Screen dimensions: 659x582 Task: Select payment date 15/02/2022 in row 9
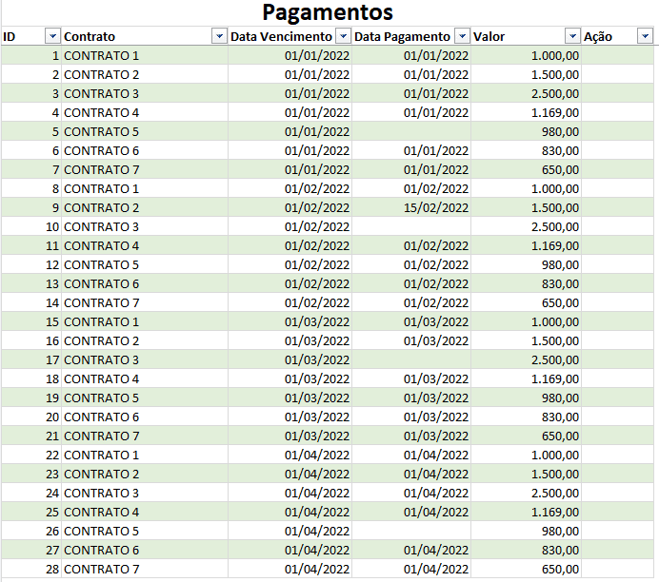pyautogui.click(x=411, y=207)
